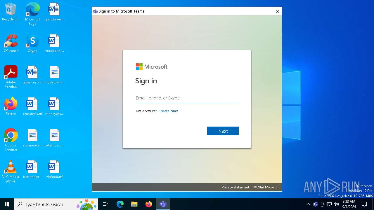Click the ©2024 Microsoft footer text
Screen dimensions: 374x210
pyautogui.click(x=267, y=187)
